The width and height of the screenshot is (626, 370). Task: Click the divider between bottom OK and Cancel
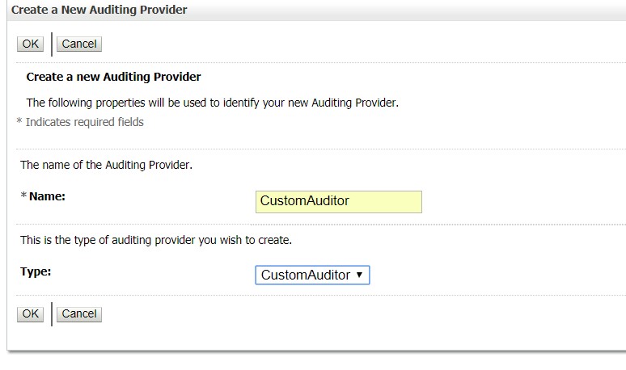pos(51,313)
